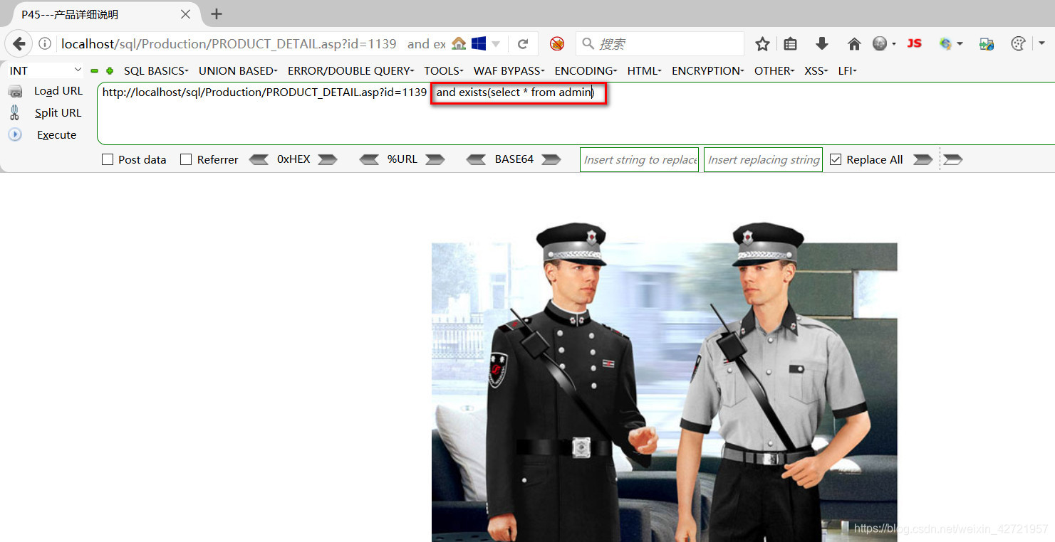Open the ERROR/DOUBLE QUERY menu
This screenshot has height=542, width=1055.
350,70
